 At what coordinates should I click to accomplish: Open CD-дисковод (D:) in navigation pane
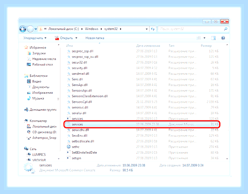click(x=42, y=132)
